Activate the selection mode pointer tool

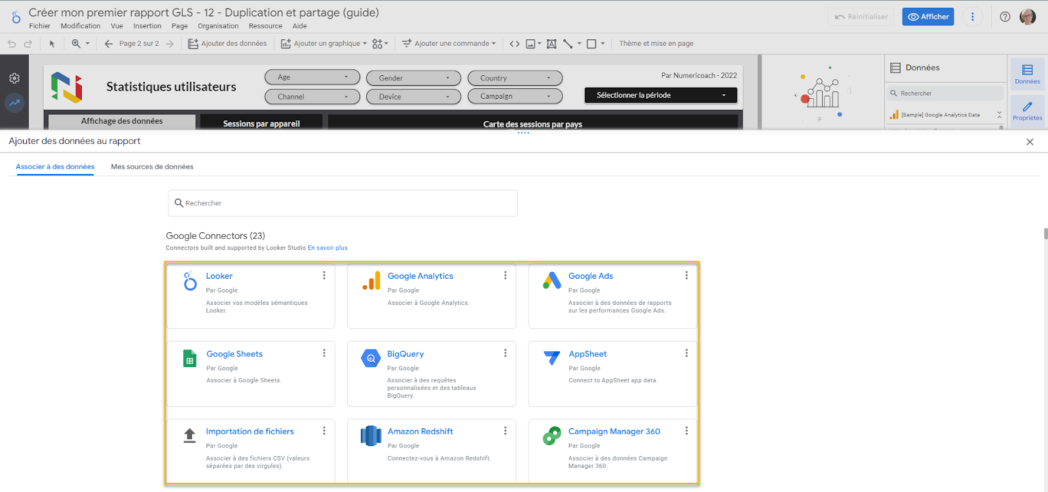pyautogui.click(x=52, y=44)
